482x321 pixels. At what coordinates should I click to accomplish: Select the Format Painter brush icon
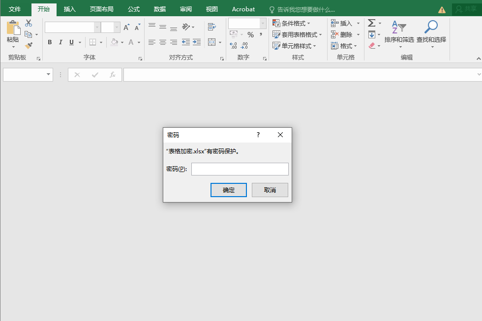pyautogui.click(x=29, y=46)
